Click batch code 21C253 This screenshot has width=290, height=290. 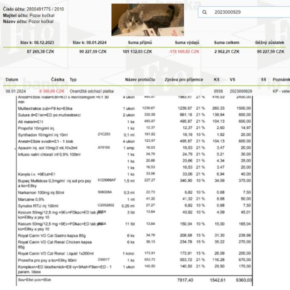(104, 134)
